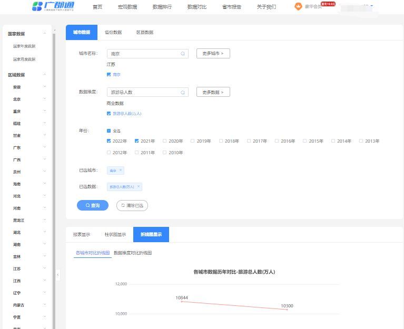Toggle the 全选 select-all checkbox

[x=109, y=131]
